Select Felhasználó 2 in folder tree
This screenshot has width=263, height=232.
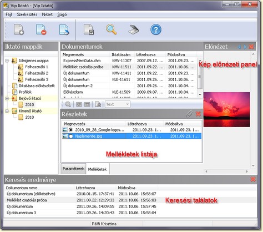click(x=37, y=73)
